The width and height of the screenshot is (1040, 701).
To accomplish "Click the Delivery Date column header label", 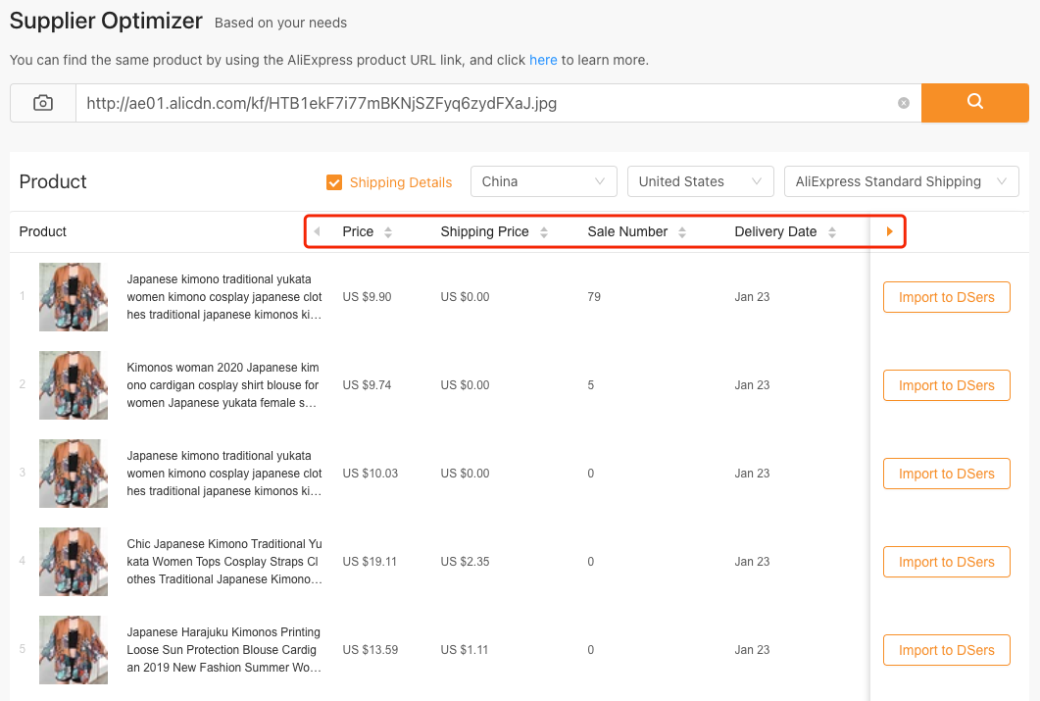I will tap(775, 231).
